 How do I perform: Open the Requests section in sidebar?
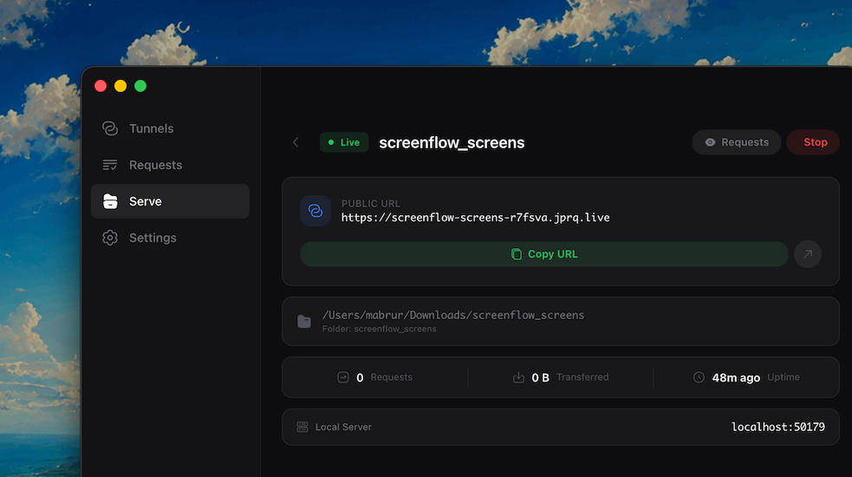point(170,165)
